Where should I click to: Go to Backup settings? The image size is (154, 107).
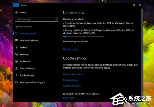coord(23,47)
